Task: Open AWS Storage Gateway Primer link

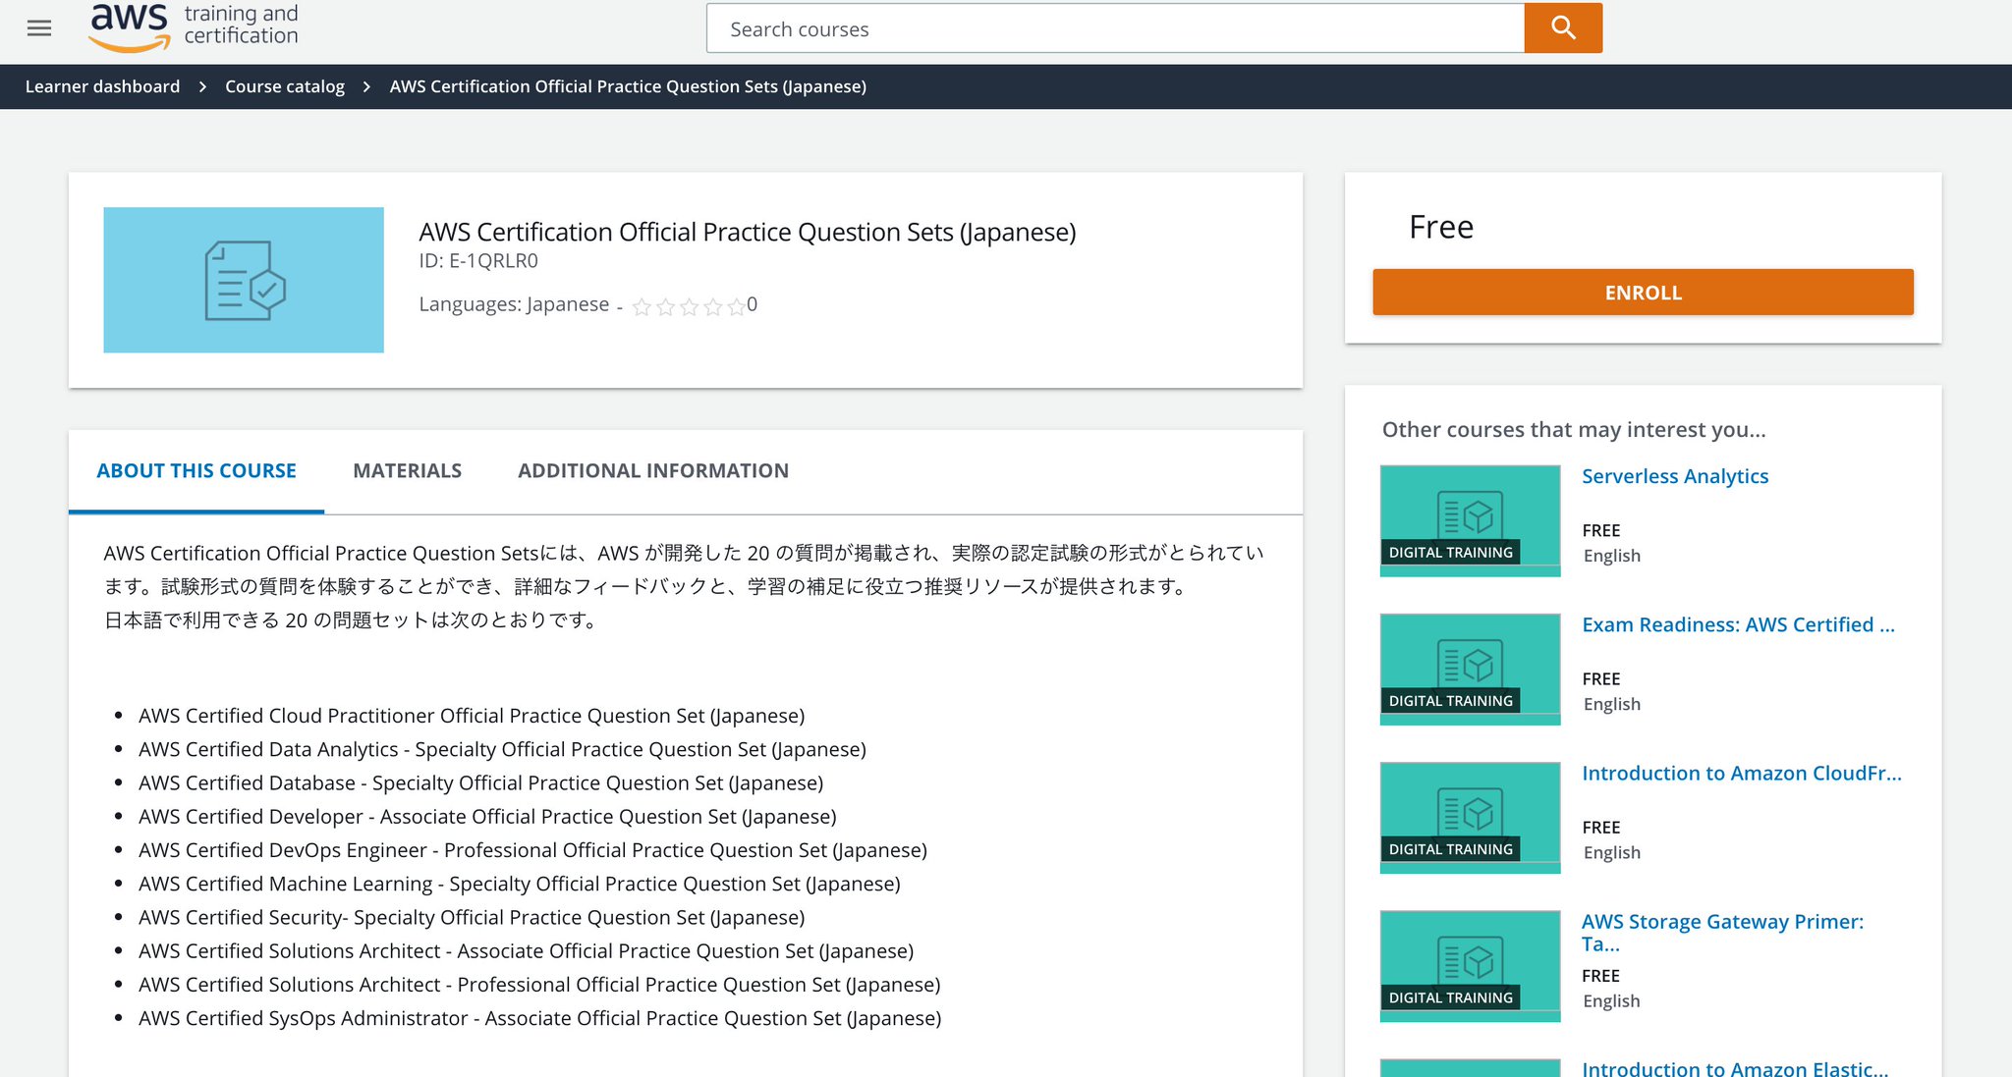Action: pos(1722,933)
